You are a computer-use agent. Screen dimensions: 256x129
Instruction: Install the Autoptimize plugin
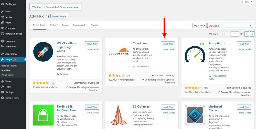tap(244, 44)
